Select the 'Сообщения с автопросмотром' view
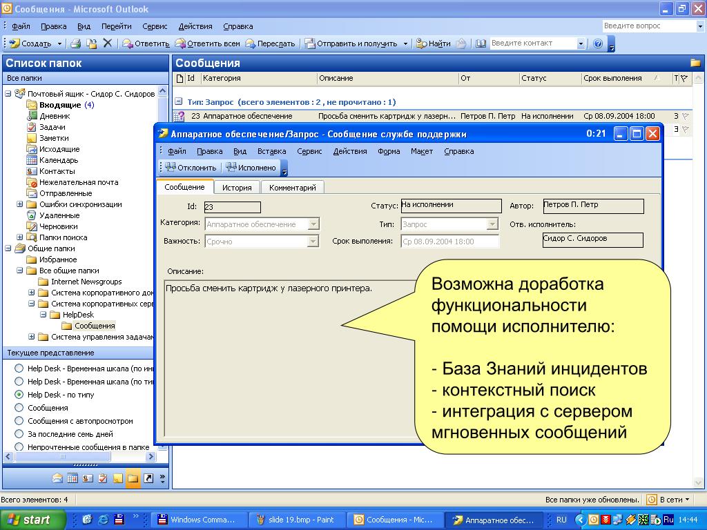Viewport: 707px width, 530px height. tap(19, 420)
